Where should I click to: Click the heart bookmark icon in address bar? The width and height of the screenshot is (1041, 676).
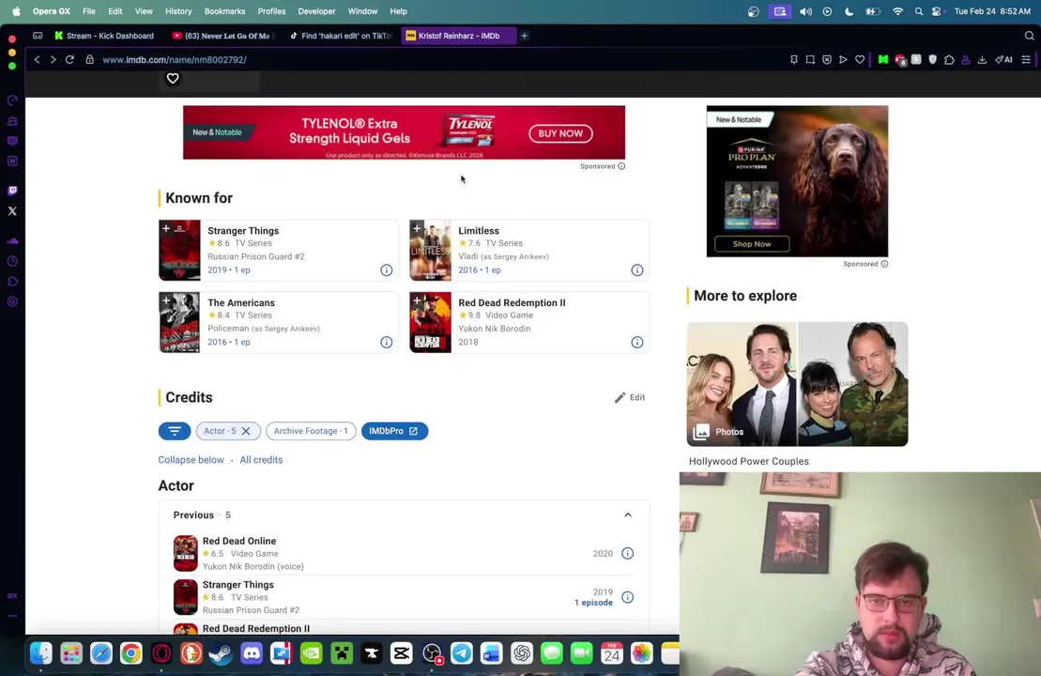tap(860, 60)
